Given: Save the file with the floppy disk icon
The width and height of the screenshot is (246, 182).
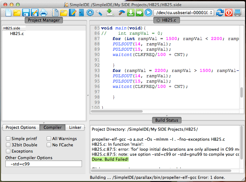Looking at the screenshot, I should pos(26,13).
